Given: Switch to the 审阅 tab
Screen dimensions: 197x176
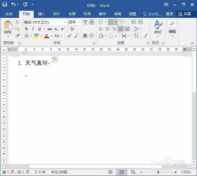Looking at the screenshot, I should [118, 14].
